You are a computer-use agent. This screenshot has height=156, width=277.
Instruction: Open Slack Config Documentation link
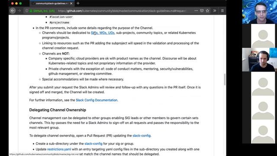point(97,100)
